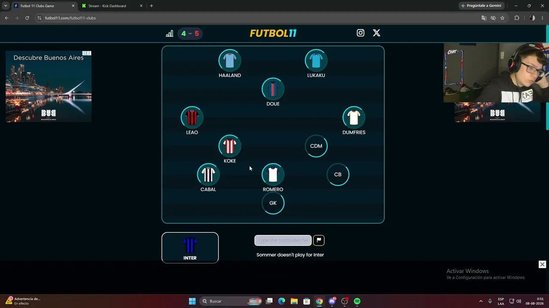549x308 pixels.
Task: Open Spotify from taskbar
Action: tap(357, 301)
